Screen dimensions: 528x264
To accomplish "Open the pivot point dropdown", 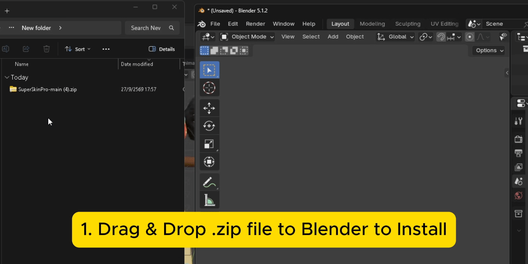I will (426, 37).
